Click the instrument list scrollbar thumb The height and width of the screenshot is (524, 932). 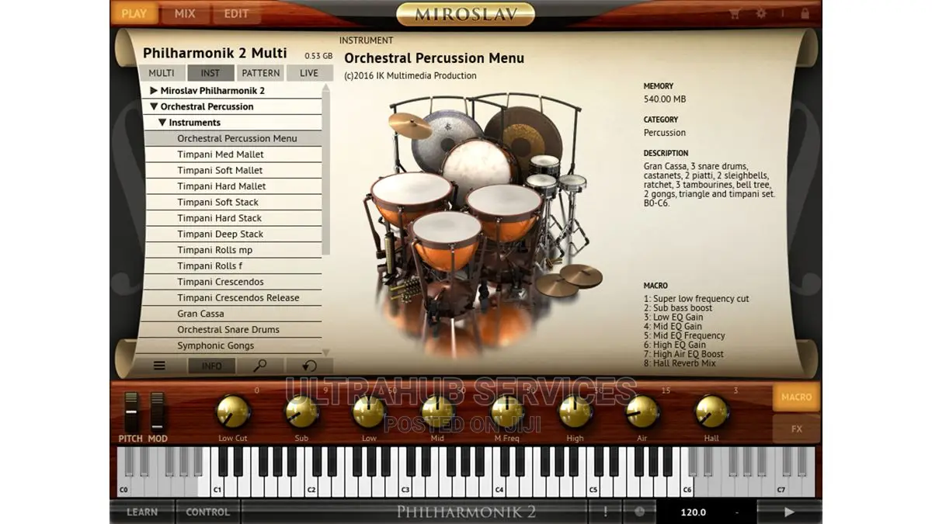pyautogui.click(x=326, y=175)
